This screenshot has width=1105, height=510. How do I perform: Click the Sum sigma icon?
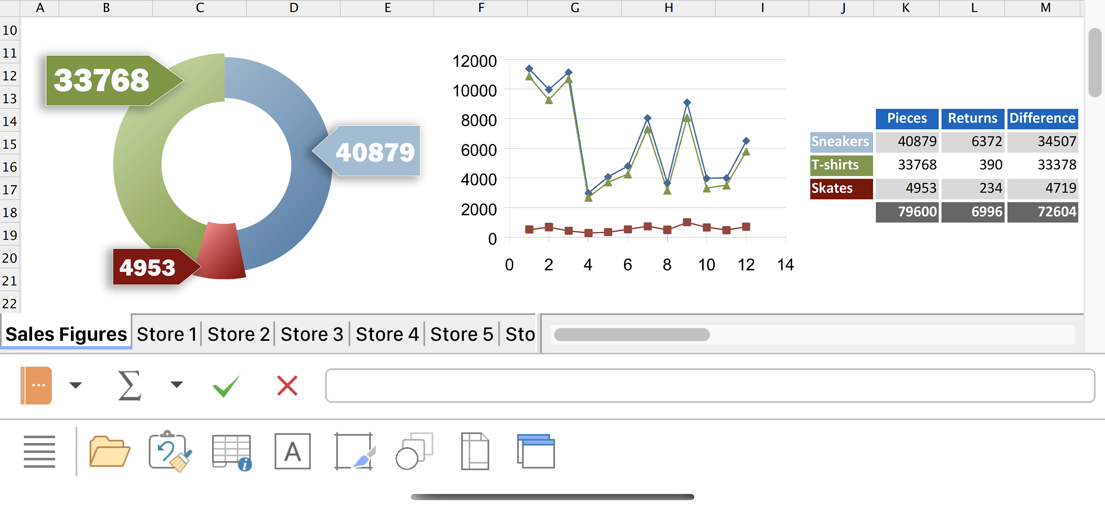pyautogui.click(x=129, y=385)
